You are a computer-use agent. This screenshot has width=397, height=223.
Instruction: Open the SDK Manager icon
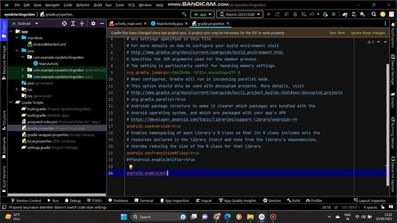(362, 14)
